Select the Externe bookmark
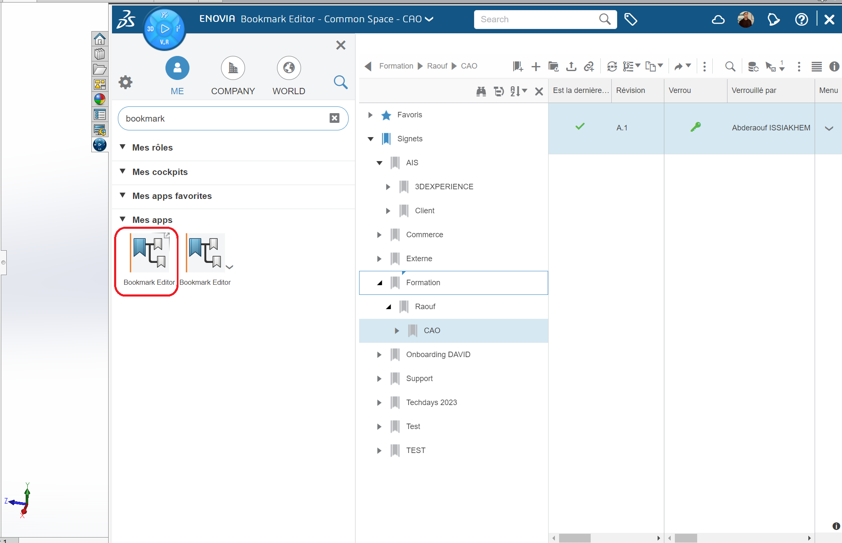The width and height of the screenshot is (842, 543). click(x=419, y=259)
